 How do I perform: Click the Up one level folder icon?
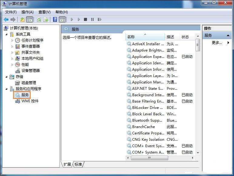point(22,19)
